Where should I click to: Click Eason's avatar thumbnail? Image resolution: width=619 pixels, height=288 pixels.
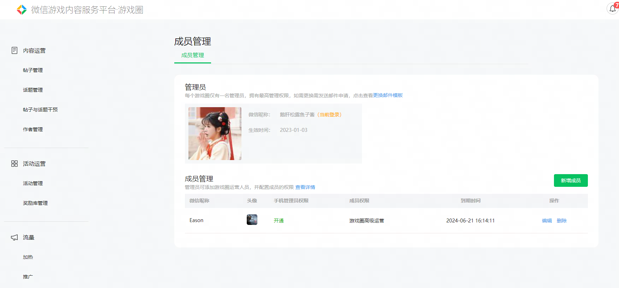click(x=252, y=220)
